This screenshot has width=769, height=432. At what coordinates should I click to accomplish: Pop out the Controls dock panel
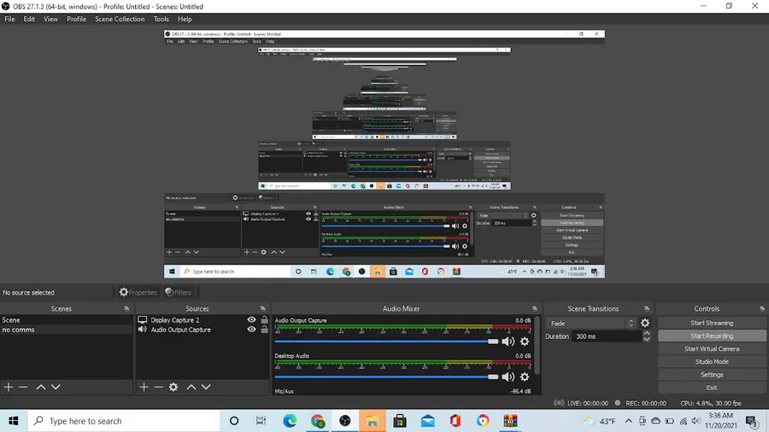(762, 308)
